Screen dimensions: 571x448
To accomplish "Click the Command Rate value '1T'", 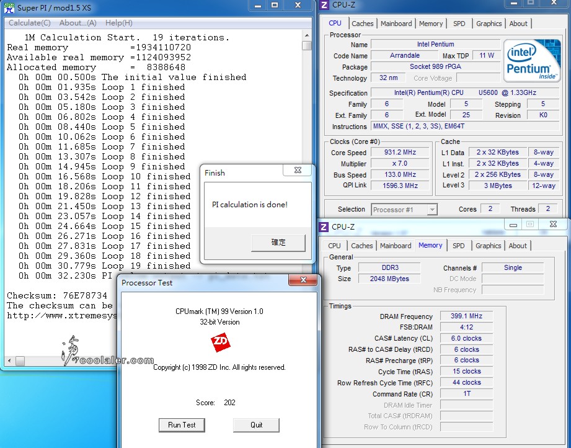I will pos(466,393).
